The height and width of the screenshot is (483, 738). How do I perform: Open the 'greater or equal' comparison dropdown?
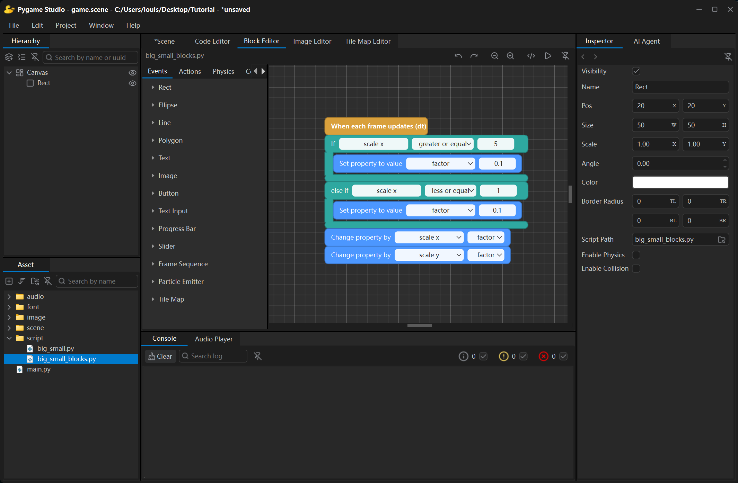443,144
